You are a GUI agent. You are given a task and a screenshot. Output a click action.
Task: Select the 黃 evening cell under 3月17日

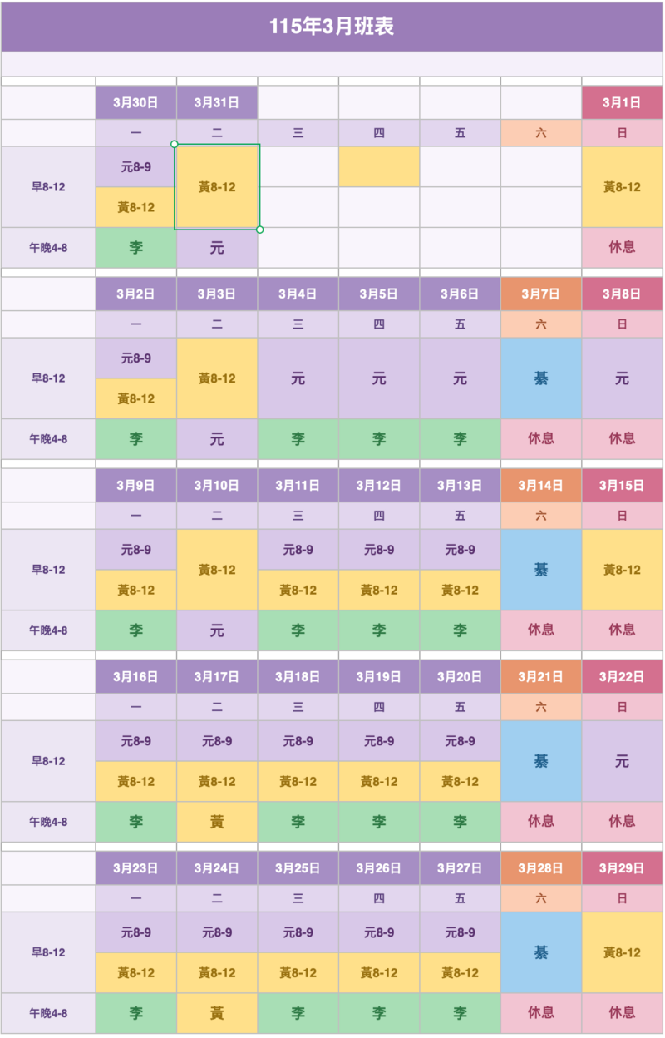(x=217, y=822)
